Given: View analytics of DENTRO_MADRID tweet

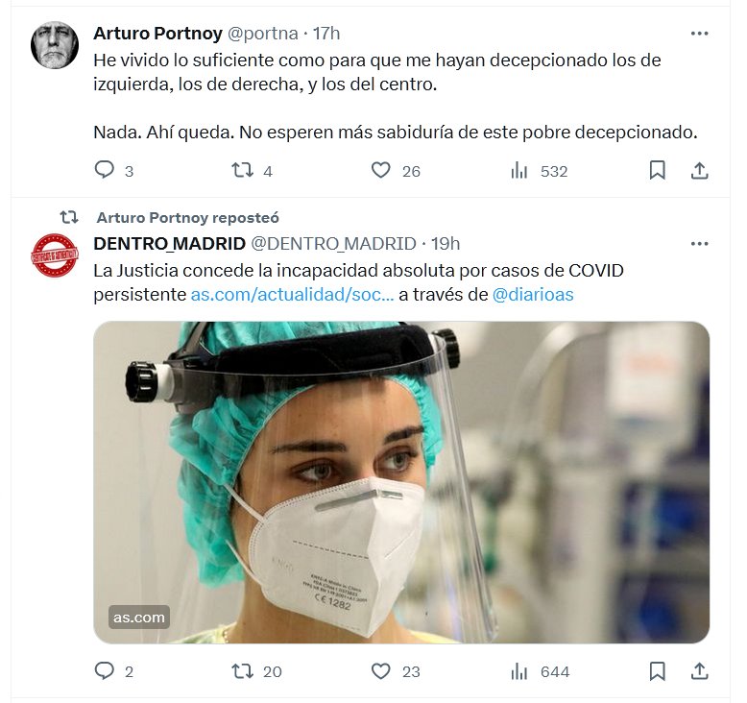Looking at the screenshot, I should 519,671.
